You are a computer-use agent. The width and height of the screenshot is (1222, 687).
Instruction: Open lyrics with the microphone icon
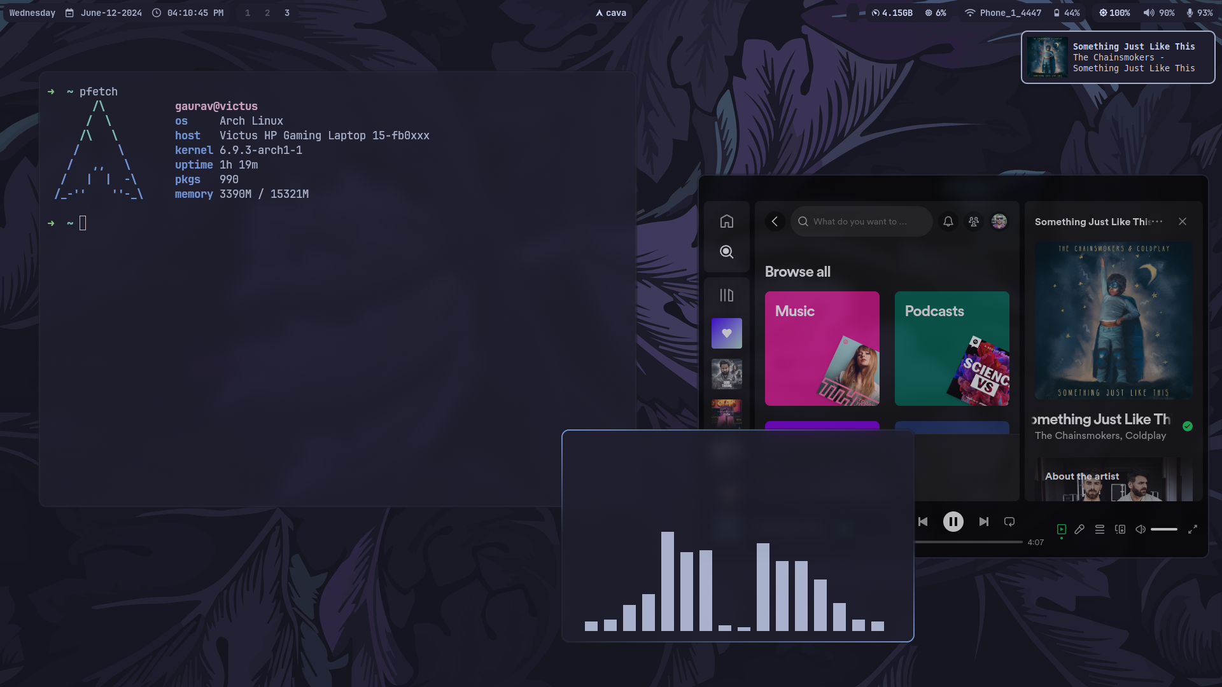click(x=1079, y=529)
